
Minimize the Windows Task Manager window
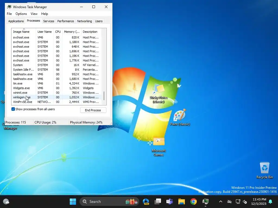[x=81, y=7]
